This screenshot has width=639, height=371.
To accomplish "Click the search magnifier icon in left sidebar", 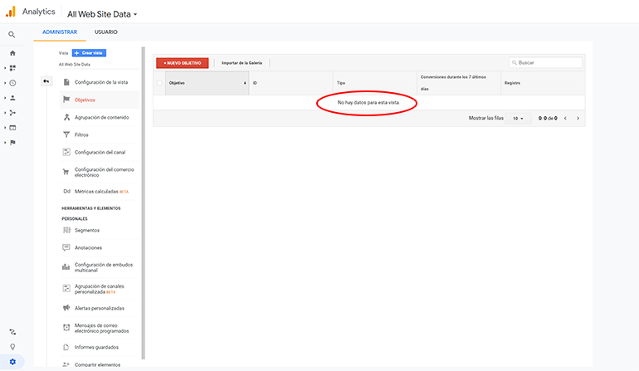I will coord(12,35).
